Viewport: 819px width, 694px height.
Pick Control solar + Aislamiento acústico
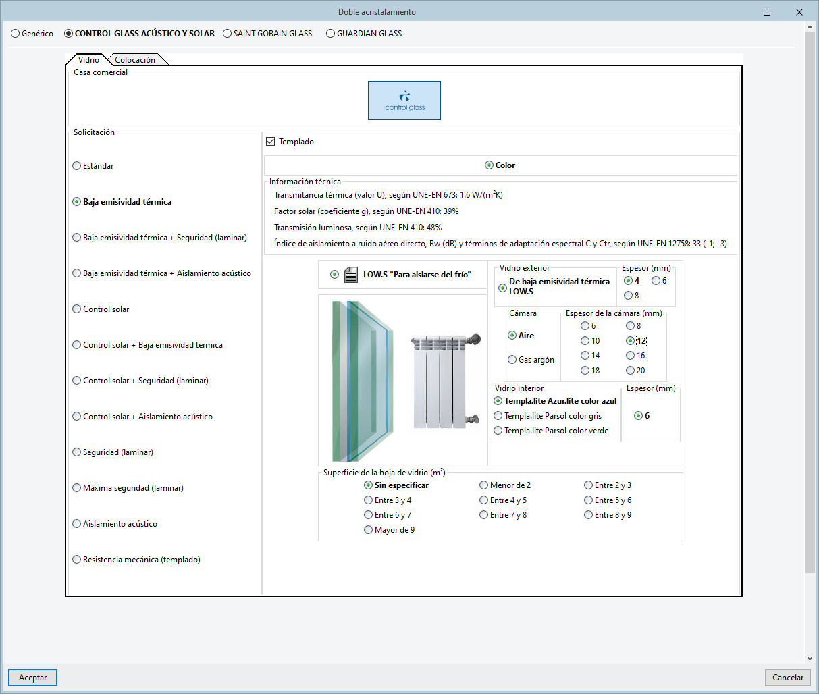click(142, 417)
